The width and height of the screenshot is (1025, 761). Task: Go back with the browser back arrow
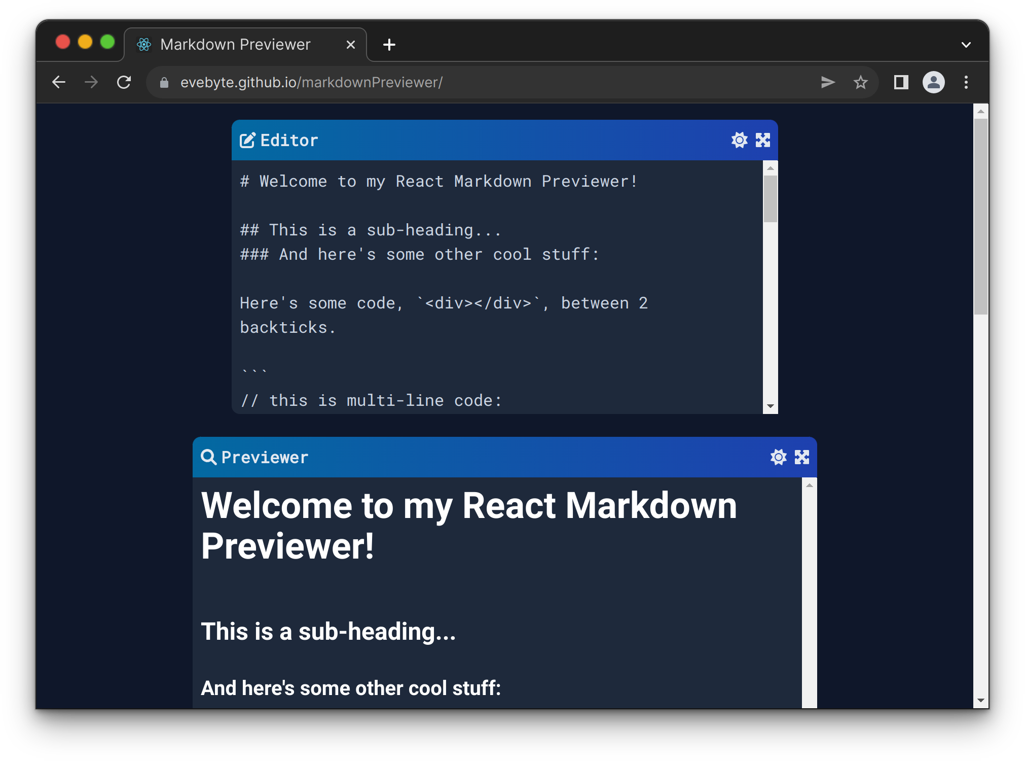coord(59,82)
